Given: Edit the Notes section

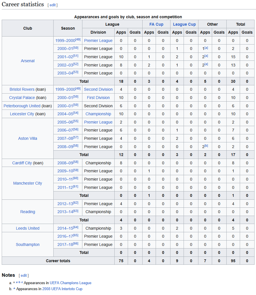Looking at the screenshot, I should (x=24, y=275).
